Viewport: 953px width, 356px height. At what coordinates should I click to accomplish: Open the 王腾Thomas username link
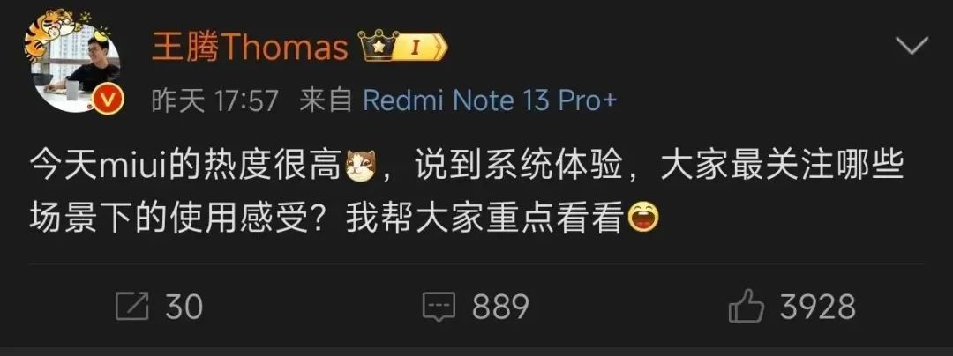(x=251, y=48)
